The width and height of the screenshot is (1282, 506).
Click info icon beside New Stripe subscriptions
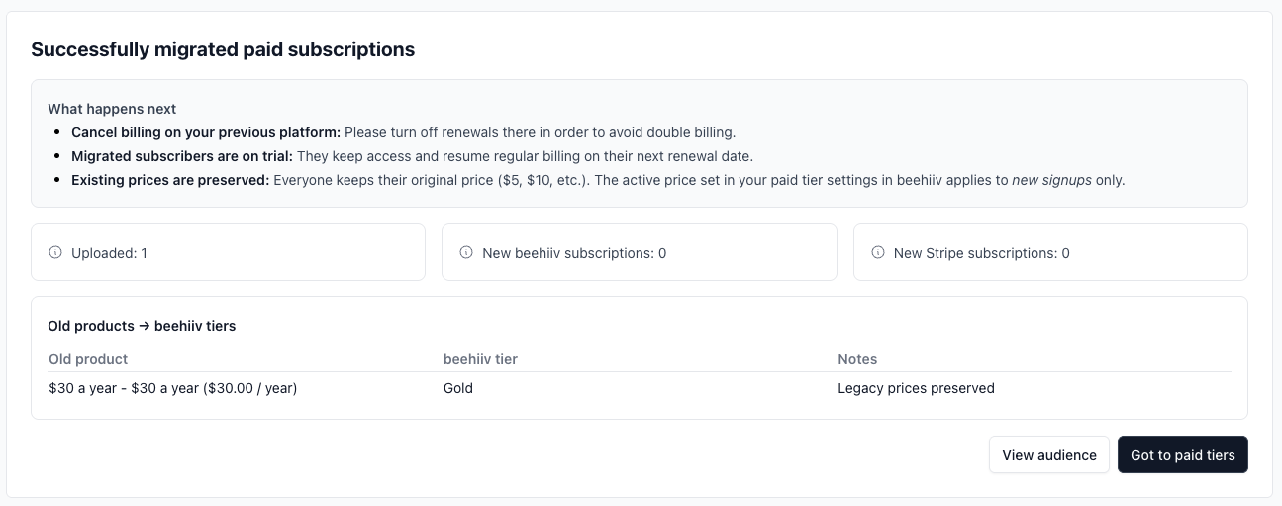pyautogui.click(x=877, y=252)
